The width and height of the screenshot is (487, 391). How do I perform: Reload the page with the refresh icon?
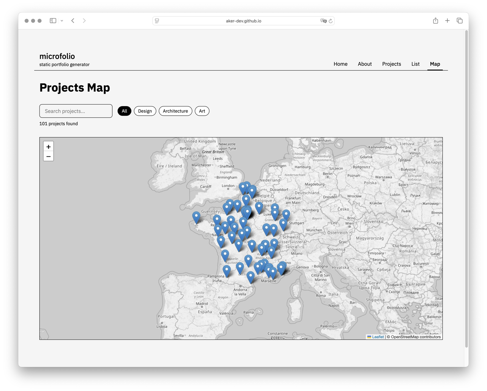point(331,21)
